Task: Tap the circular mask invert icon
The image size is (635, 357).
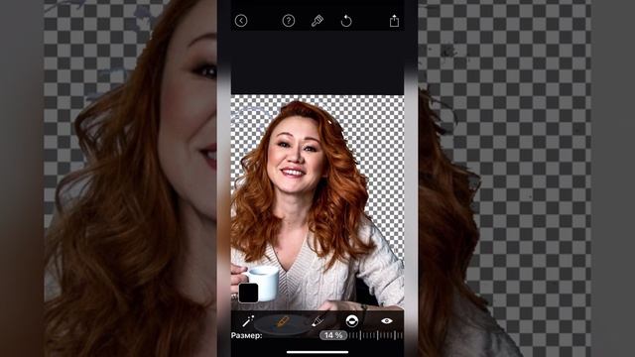Action: (x=352, y=321)
